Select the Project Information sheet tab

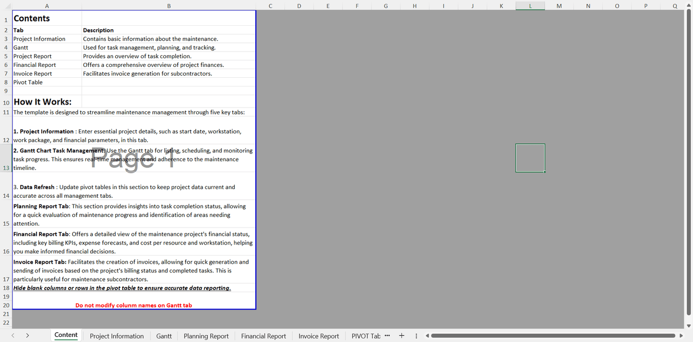coord(116,336)
